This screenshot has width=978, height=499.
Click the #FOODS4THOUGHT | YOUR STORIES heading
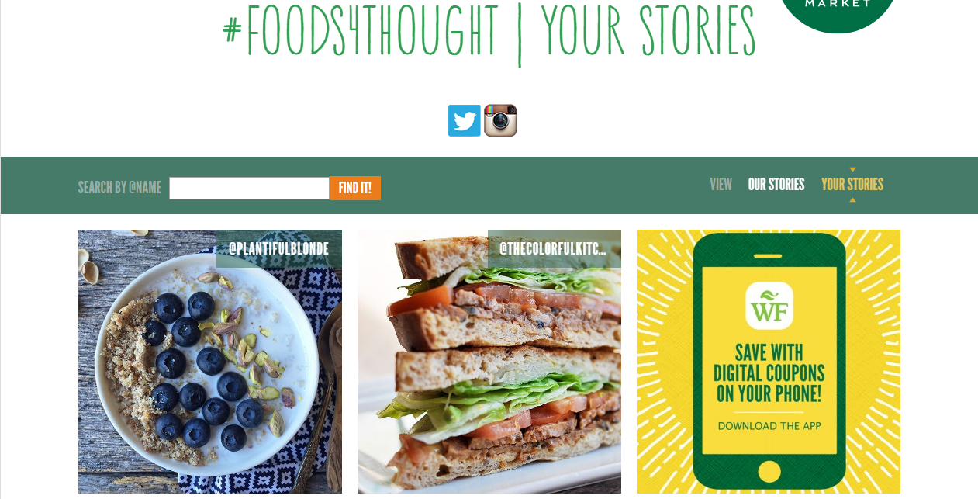click(x=489, y=33)
